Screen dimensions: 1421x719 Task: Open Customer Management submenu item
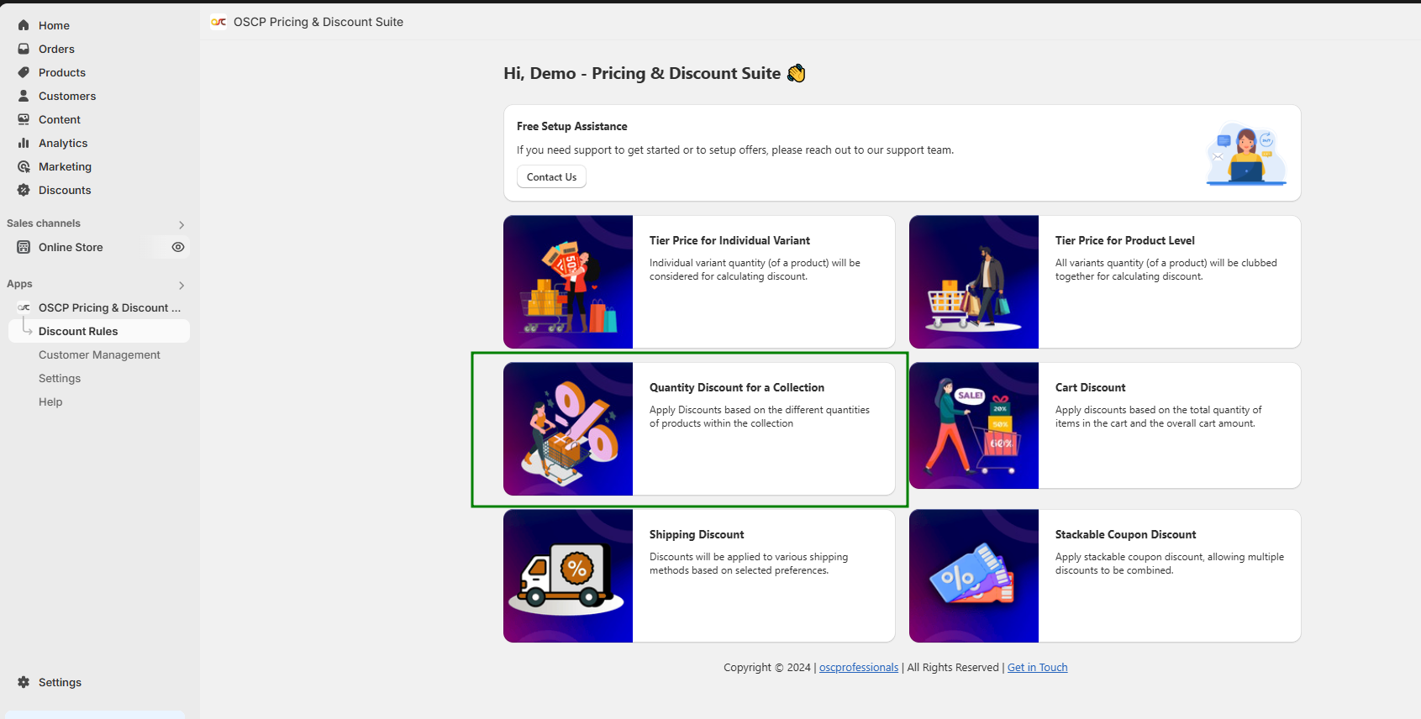point(99,354)
